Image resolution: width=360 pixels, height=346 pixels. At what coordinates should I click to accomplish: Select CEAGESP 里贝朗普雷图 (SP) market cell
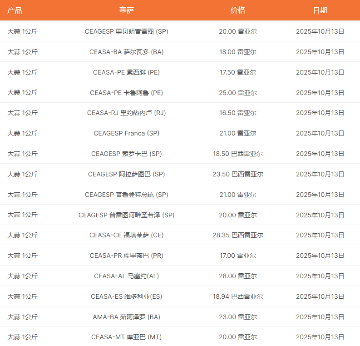(x=126, y=31)
